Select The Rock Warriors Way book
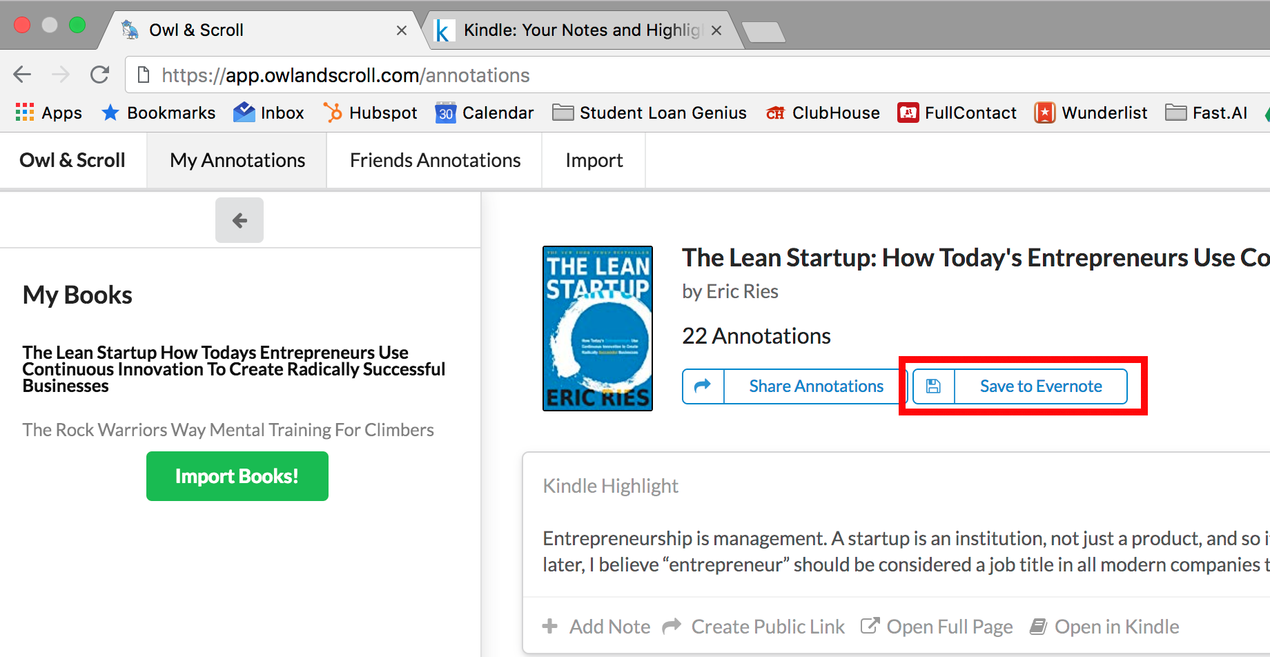This screenshot has width=1270, height=657. [x=228, y=430]
